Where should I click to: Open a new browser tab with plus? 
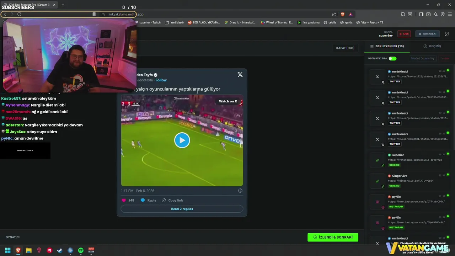coord(63,5)
